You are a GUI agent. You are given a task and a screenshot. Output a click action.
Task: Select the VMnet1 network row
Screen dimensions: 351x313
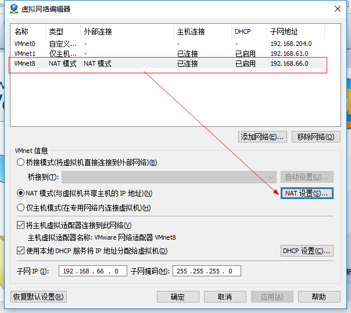click(x=169, y=54)
